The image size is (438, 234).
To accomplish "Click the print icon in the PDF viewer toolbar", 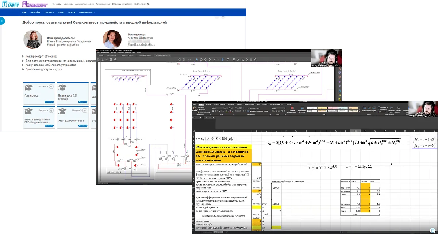I will 111,59.
